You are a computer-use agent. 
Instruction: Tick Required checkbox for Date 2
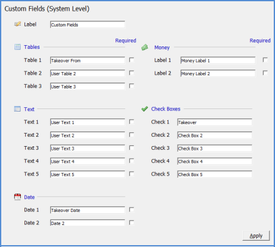(x=132, y=223)
